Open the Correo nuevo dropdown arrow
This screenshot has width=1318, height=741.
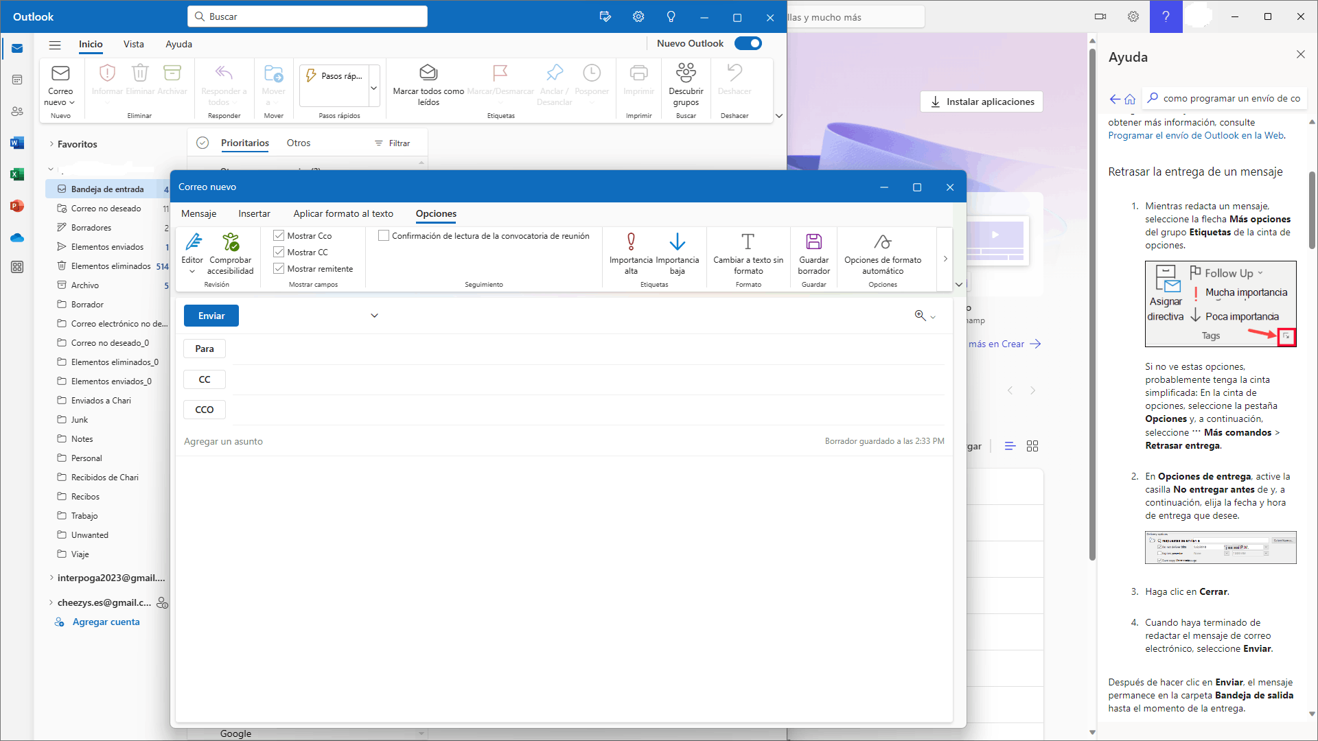pyautogui.click(x=71, y=103)
